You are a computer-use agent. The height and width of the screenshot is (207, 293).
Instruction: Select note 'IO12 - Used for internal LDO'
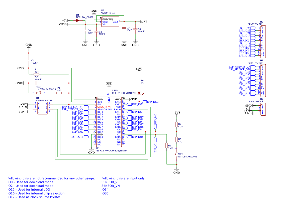(29, 190)
